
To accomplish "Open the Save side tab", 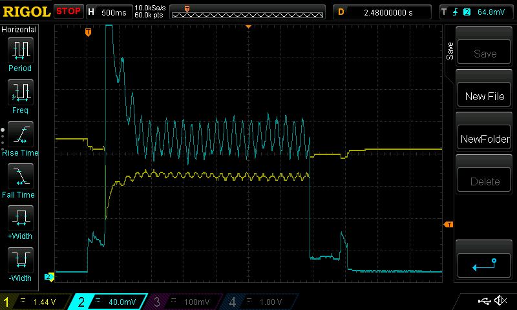I will click(x=450, y=52).
